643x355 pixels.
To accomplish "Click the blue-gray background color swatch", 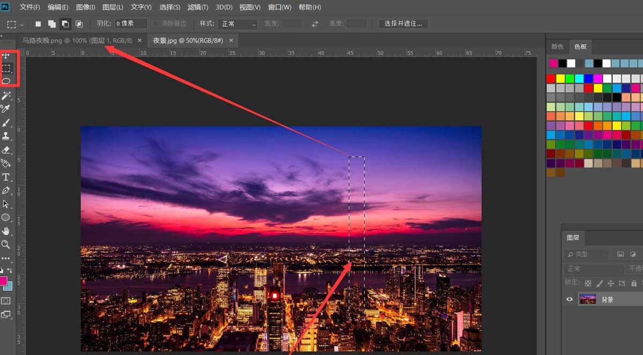I will point(9,286).
